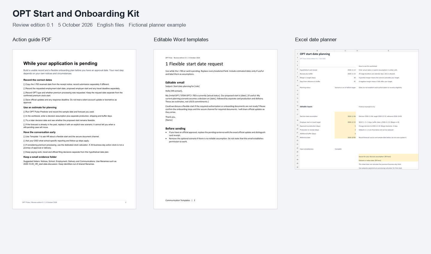Select heading 'While your application is pending'

[x=60, y=63]
